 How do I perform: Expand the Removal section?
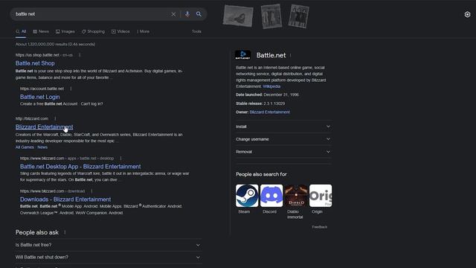pyautogui.click(x=283, y=152)
